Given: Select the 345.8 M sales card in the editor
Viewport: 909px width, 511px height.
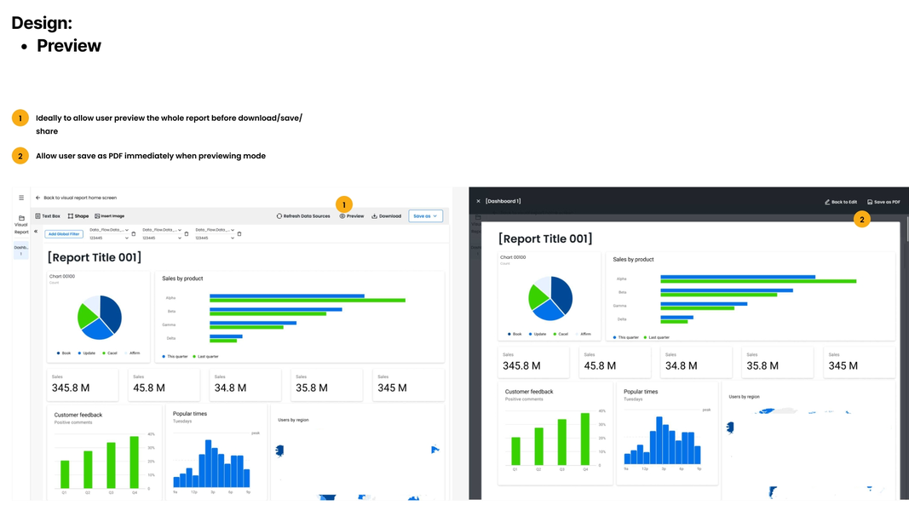Looking at the screenshot, I should coord(83,385).
